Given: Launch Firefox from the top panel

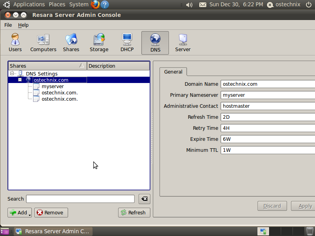Looking at the screenshot, I should [x=95, y=4].
